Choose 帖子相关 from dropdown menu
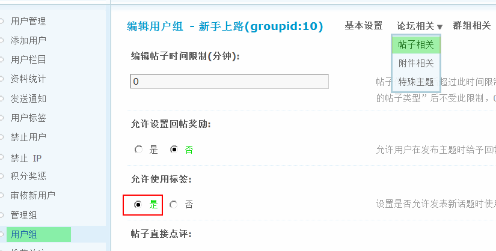Screen dimensions: 496x251 coord(416,44)
